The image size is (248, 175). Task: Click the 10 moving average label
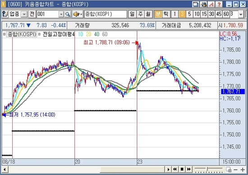[x=80, y=34]
